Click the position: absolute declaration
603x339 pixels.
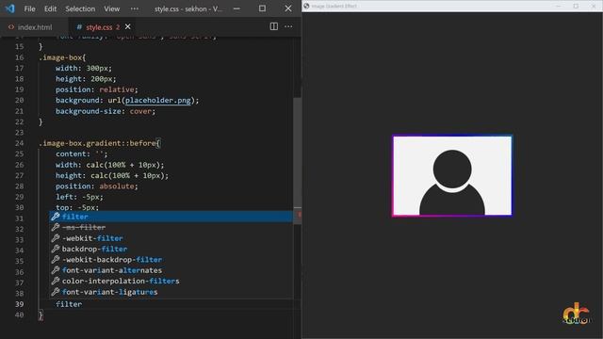pyautogui.click(x=96, y=186)
